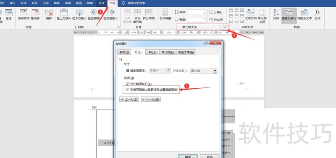
Task: Switch to the 表格(T) tab
Action: tap(124, 52)
